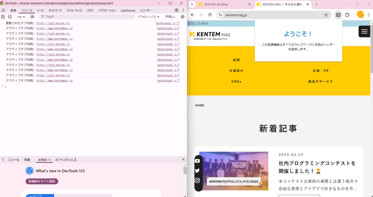
Task: Open the site information icon in the address bar
Action: pyautogui.click(x=220, y=15)
